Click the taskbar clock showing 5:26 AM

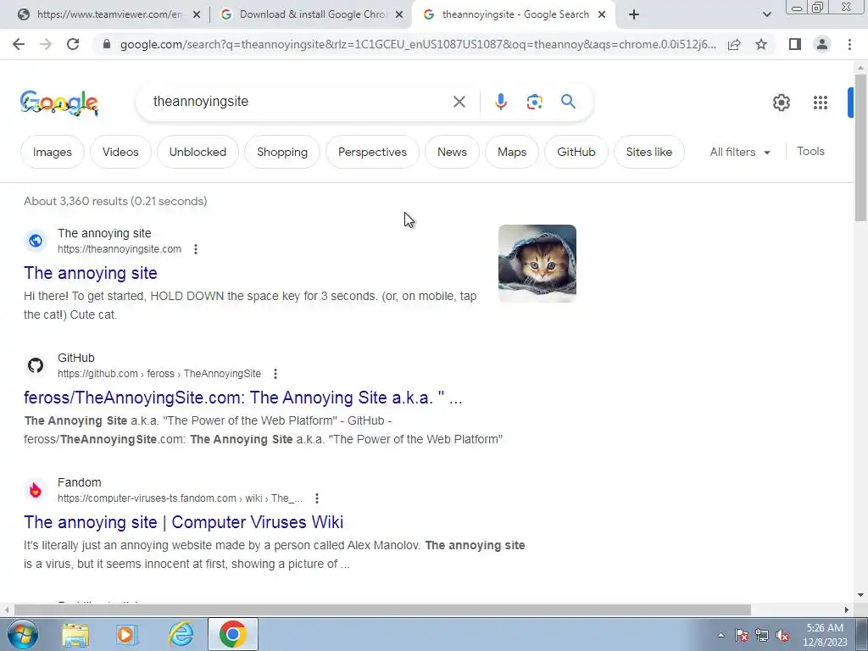click(x=825, y=635)
